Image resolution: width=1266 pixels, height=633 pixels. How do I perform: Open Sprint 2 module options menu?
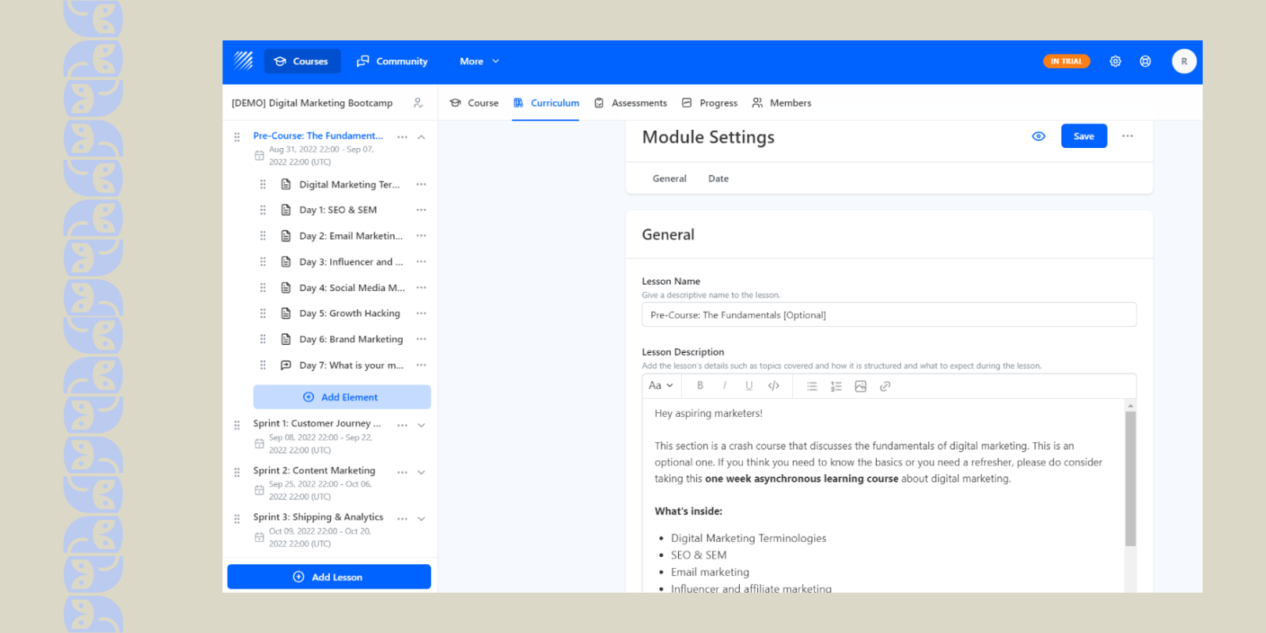pos(402,472)
